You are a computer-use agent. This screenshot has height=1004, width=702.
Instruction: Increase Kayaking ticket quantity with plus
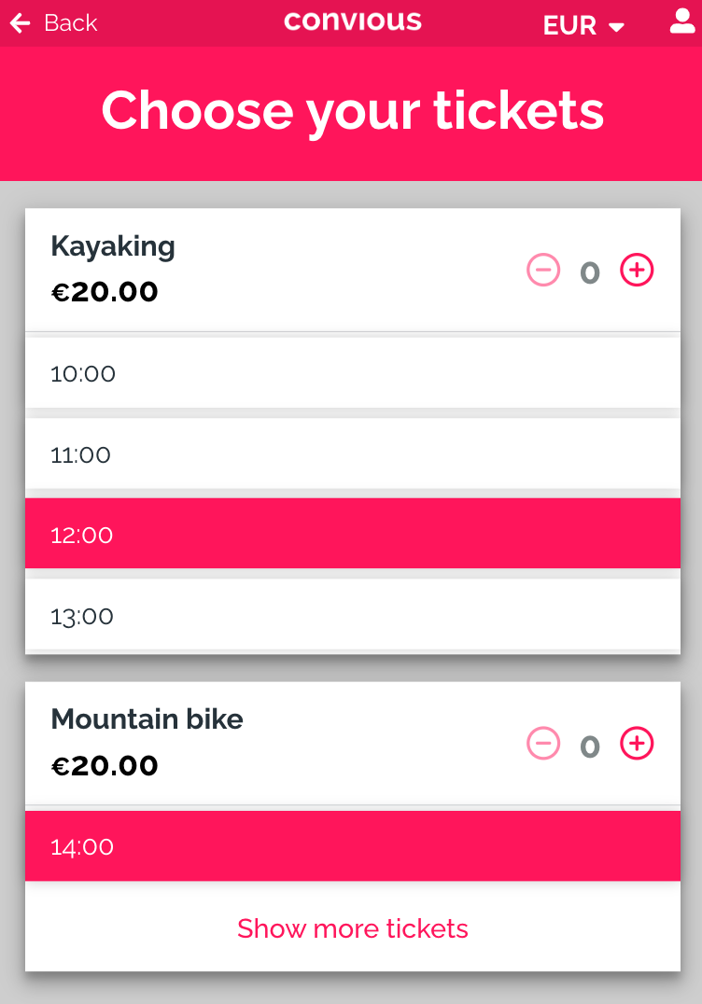[638, 271]
